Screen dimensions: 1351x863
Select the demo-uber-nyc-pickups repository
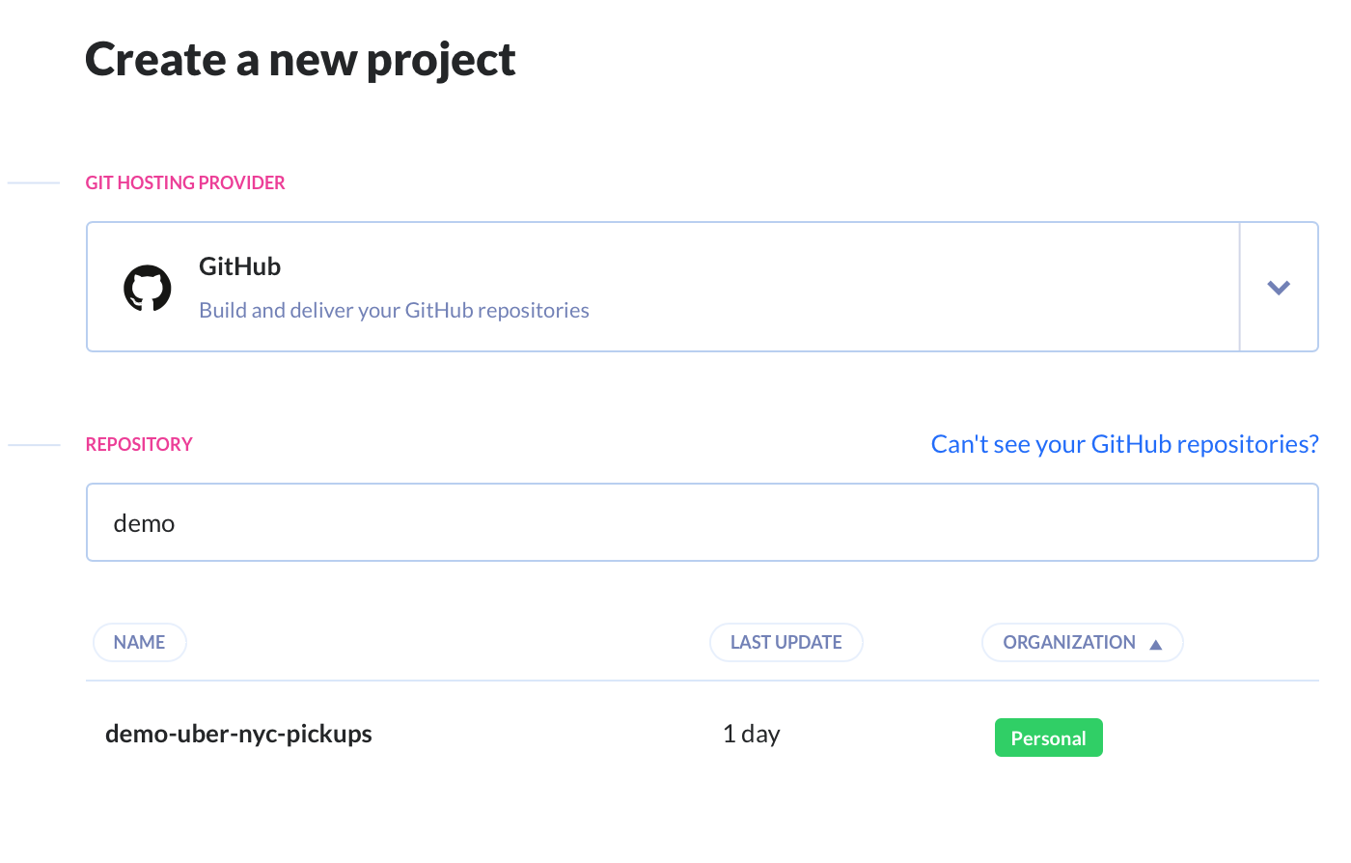coord(238,735)
